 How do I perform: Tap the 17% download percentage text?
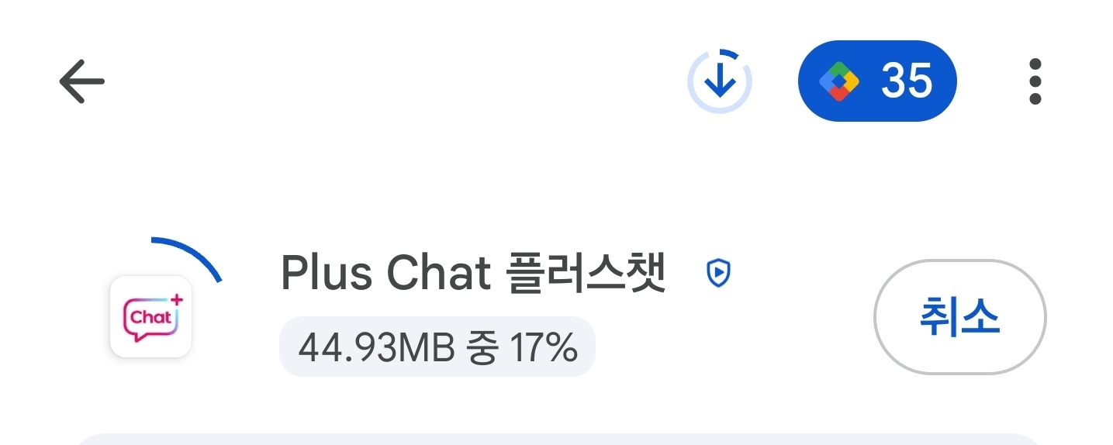click(x=544, y=348)
